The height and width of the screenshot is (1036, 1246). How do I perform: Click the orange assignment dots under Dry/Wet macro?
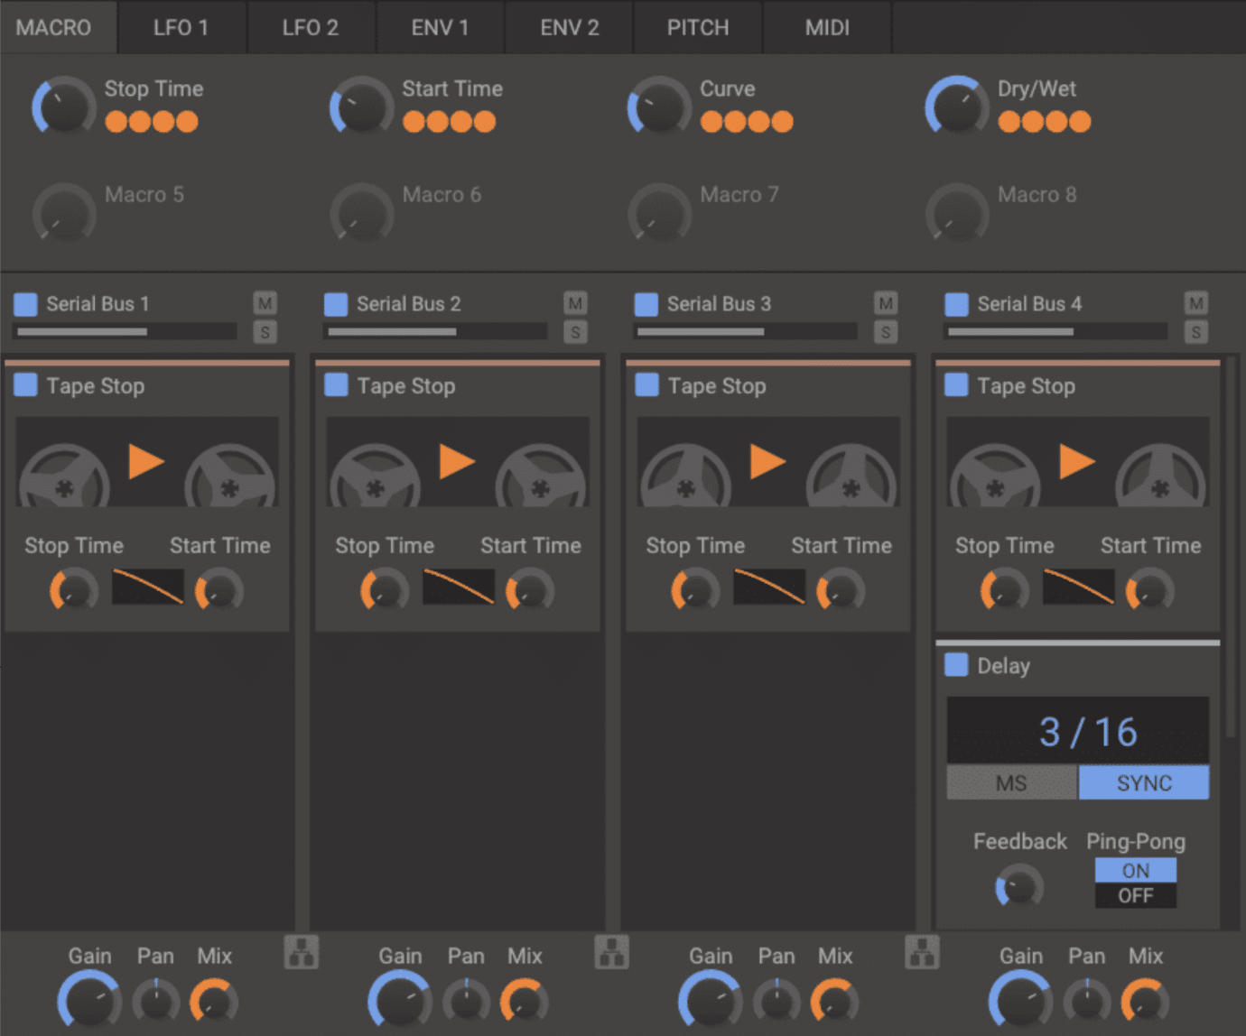1045,122
